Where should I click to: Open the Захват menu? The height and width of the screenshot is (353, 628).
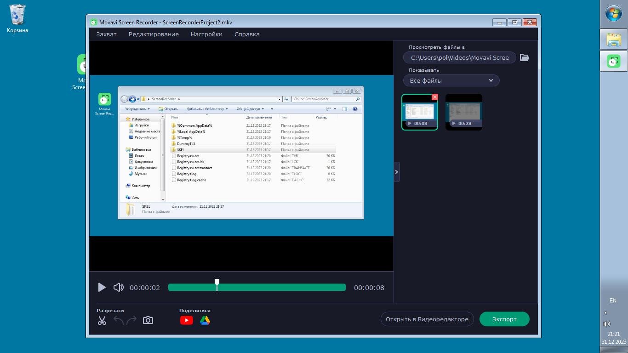[x=106, y=34]
